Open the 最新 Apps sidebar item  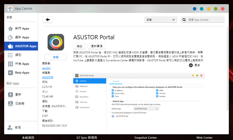21,37
